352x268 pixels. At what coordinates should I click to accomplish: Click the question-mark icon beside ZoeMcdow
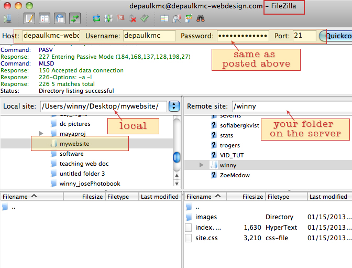coord(214,175)
